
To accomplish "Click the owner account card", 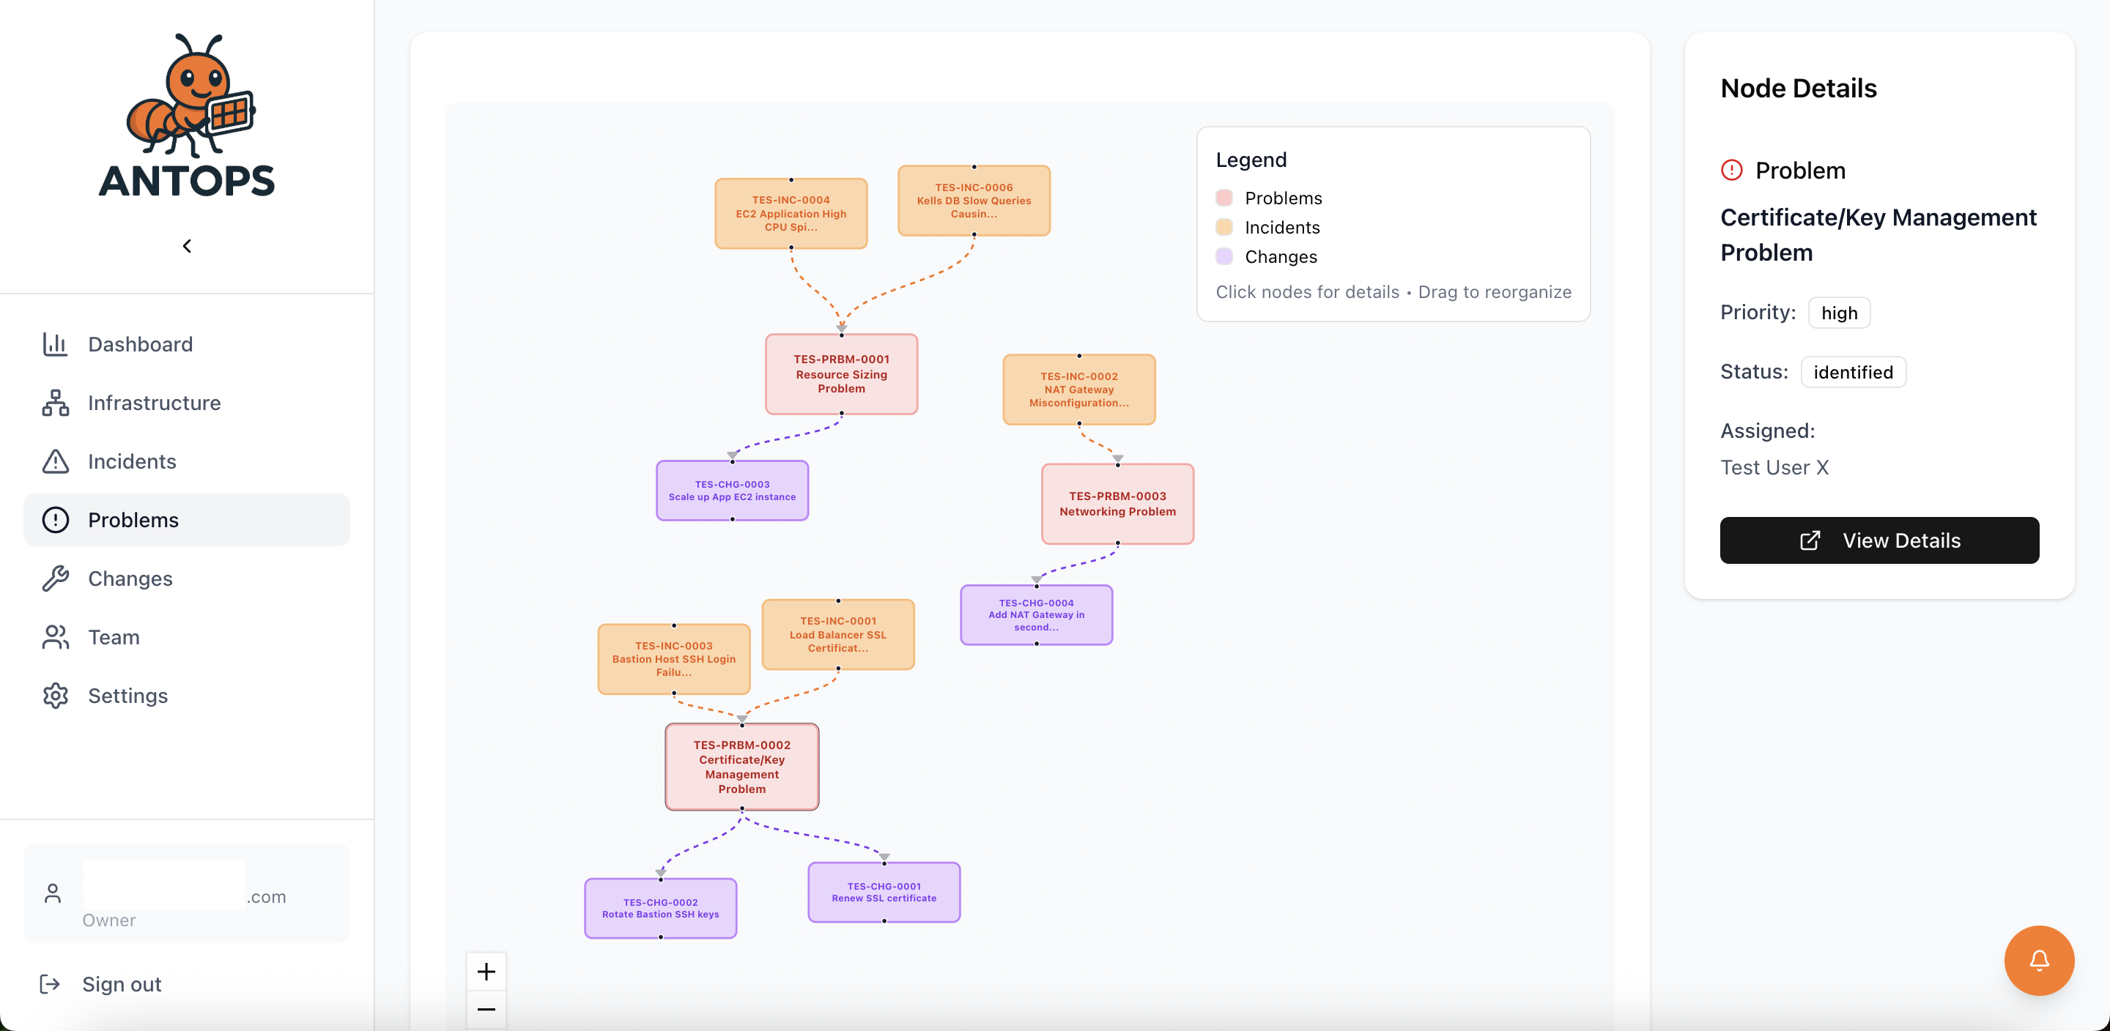I will tap(187, 893).
